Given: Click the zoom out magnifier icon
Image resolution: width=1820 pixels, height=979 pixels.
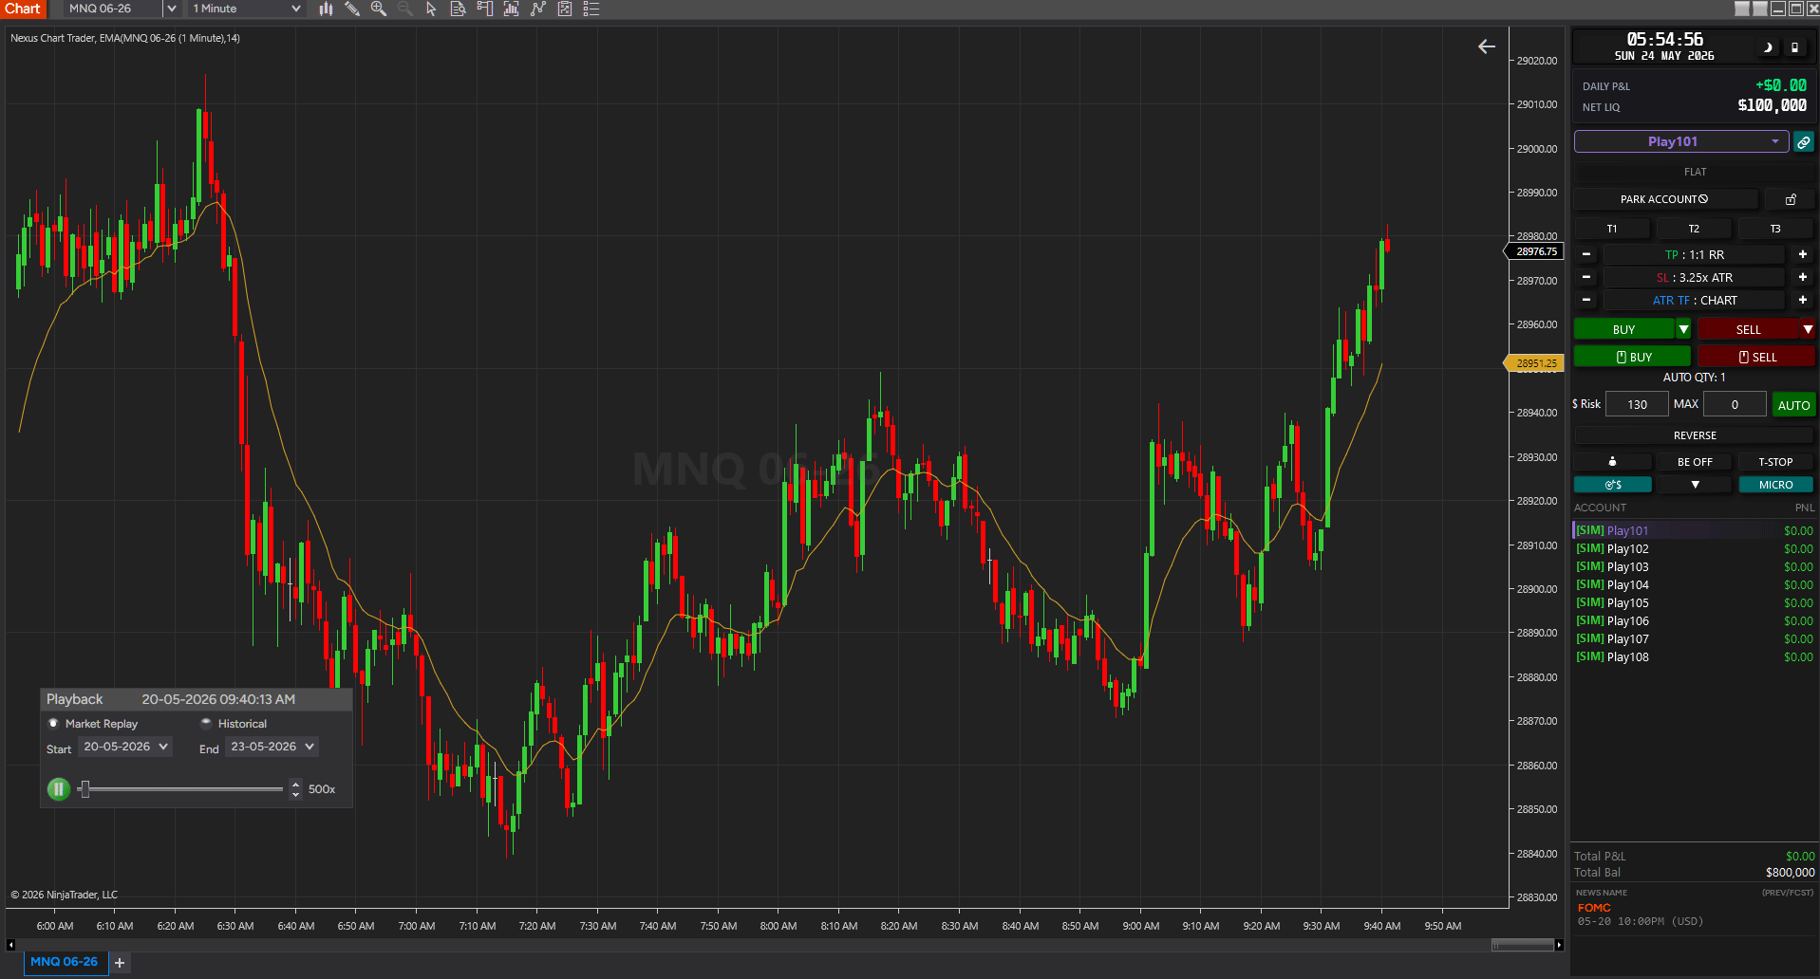Looking at the screenshot, I should [x=405, y=9].
